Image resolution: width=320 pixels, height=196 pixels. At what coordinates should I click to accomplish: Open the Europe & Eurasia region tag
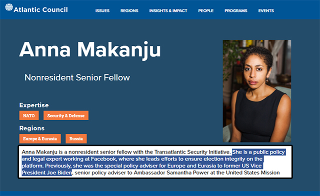pyautogui.click(x=40, y=139)
